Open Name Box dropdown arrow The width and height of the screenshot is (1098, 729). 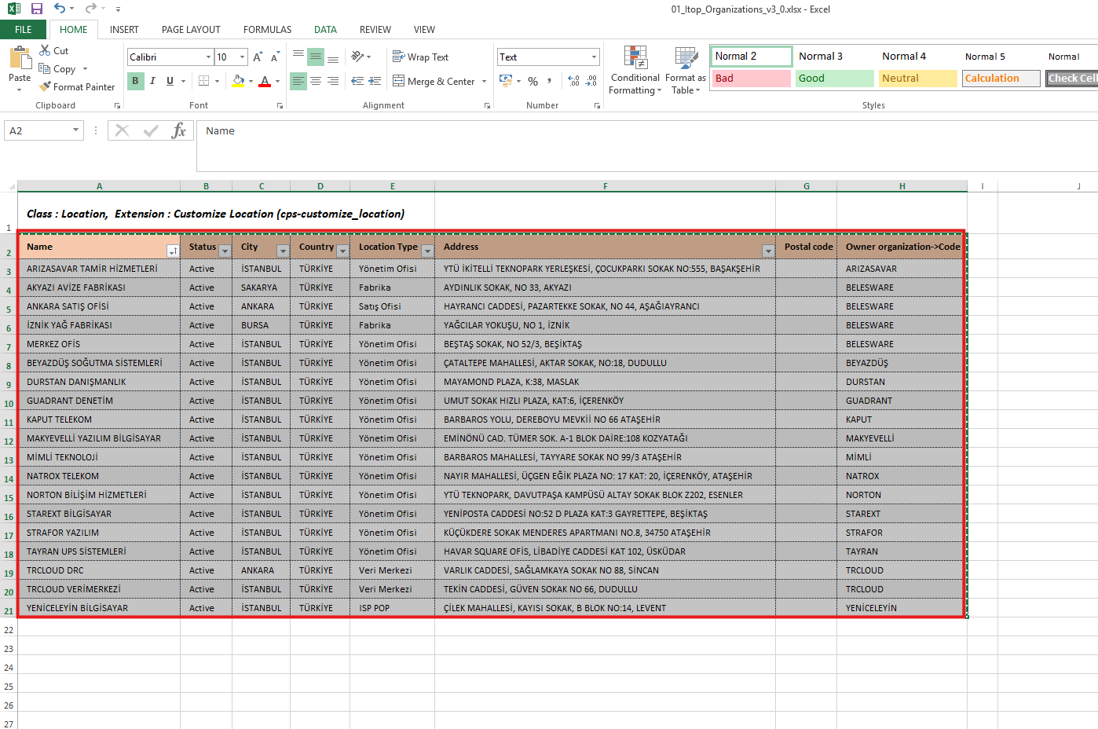pyautogui.click(x=75, y=130)
